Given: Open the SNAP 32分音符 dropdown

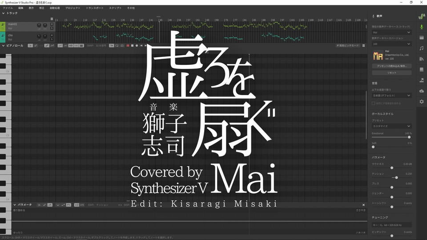Looking at the screenshot, I should (101, 46).
